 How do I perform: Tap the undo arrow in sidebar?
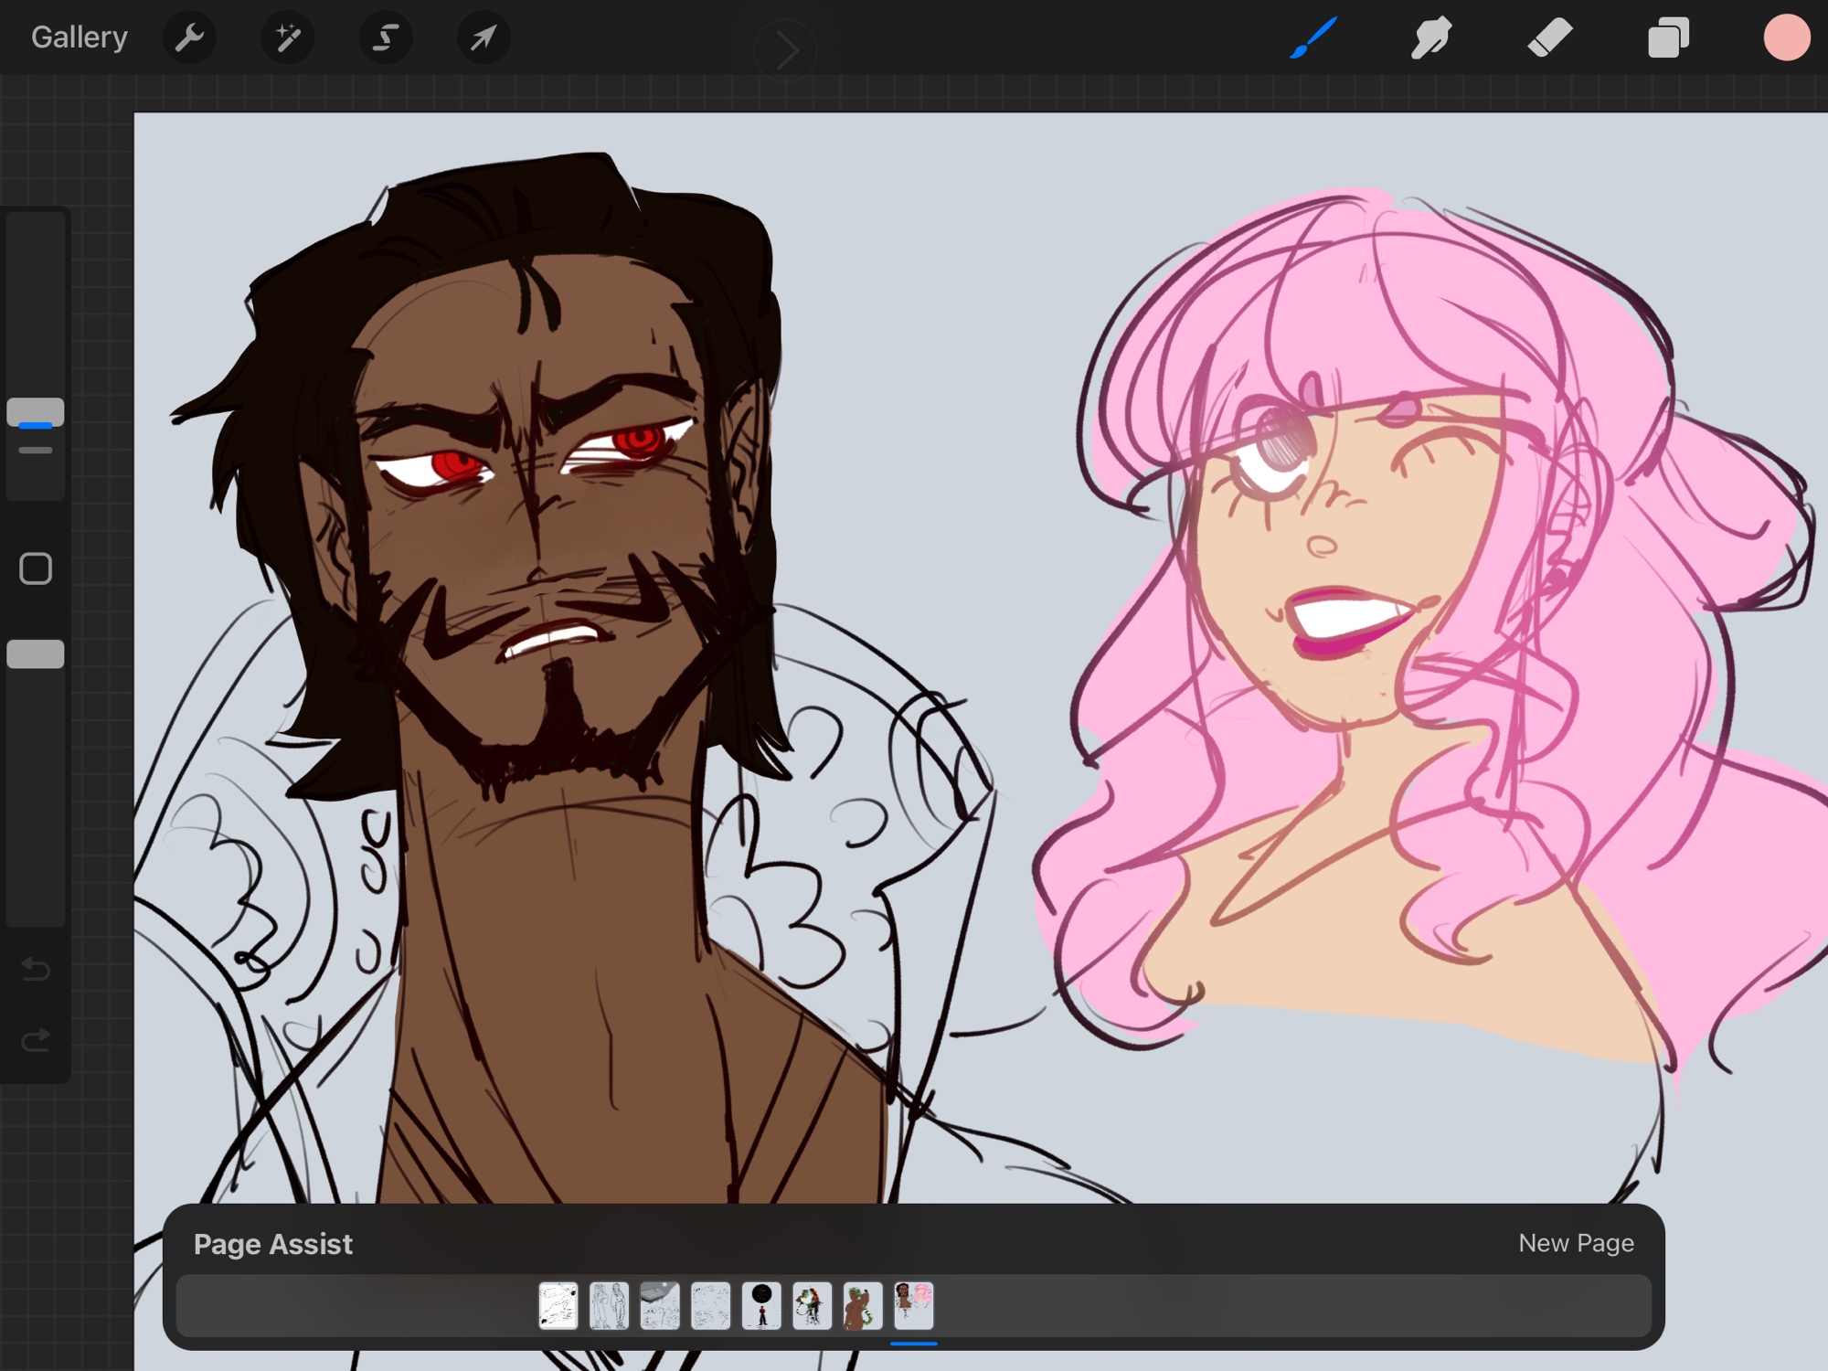[x=36, y=968]
